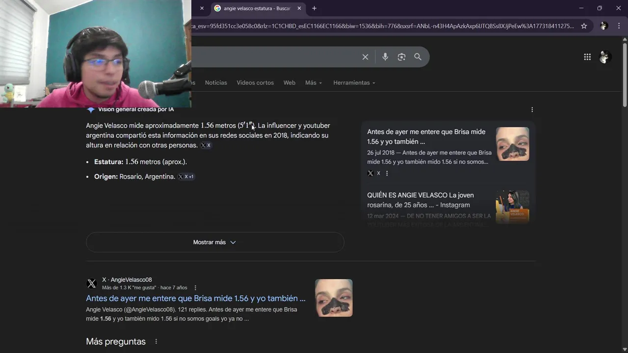Open Chrome's three-dot menu
The width and height of the screenshot is (628, 353).
[619, 26]
